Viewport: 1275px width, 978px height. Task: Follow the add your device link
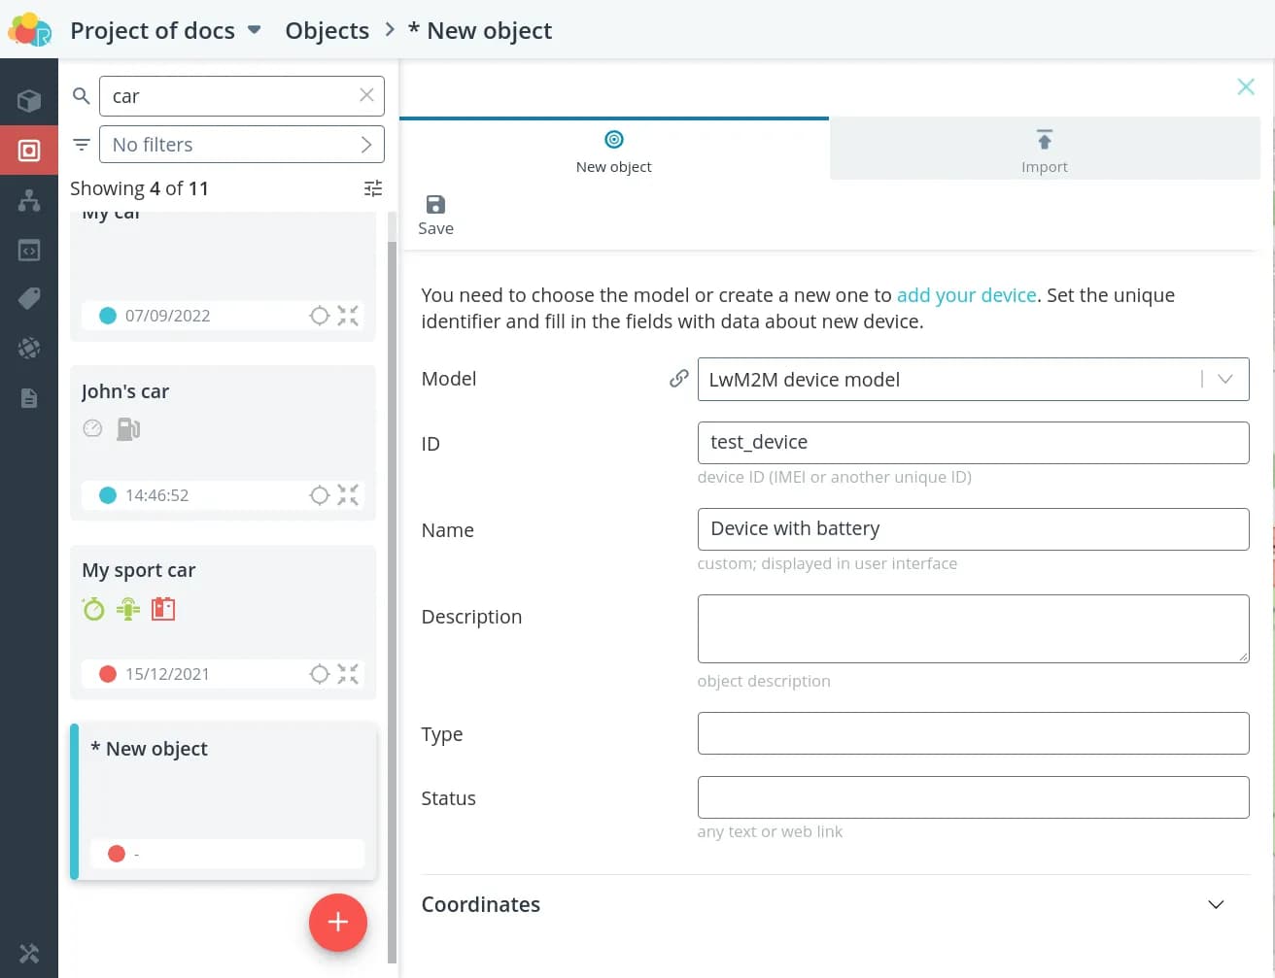tap(966, 295)
